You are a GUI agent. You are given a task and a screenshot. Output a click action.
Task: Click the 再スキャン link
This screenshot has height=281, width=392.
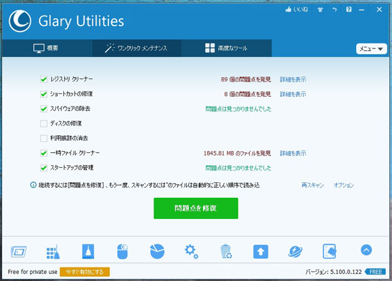click(312, 185)
